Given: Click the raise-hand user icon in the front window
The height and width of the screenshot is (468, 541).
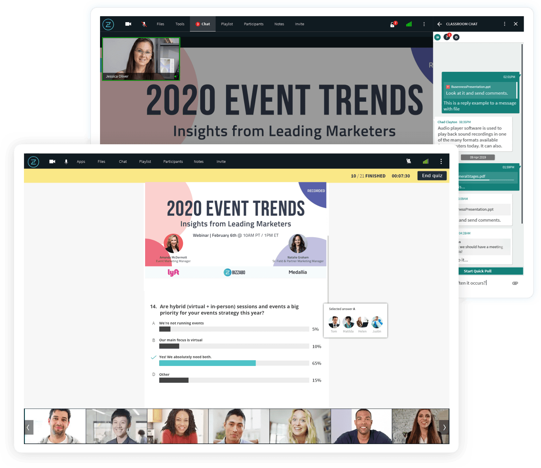Looking at the screenshot, I should pyautogui.click(x=409, y=161).
